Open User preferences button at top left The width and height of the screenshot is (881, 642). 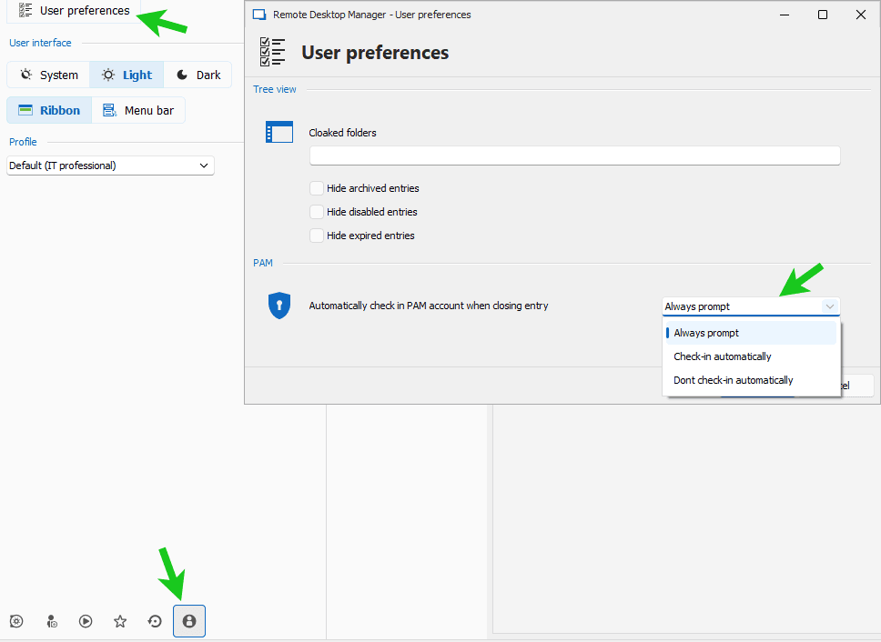coord(75,11)
